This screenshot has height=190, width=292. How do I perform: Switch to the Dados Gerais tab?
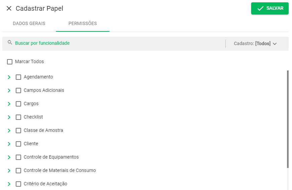coord(29,23)
